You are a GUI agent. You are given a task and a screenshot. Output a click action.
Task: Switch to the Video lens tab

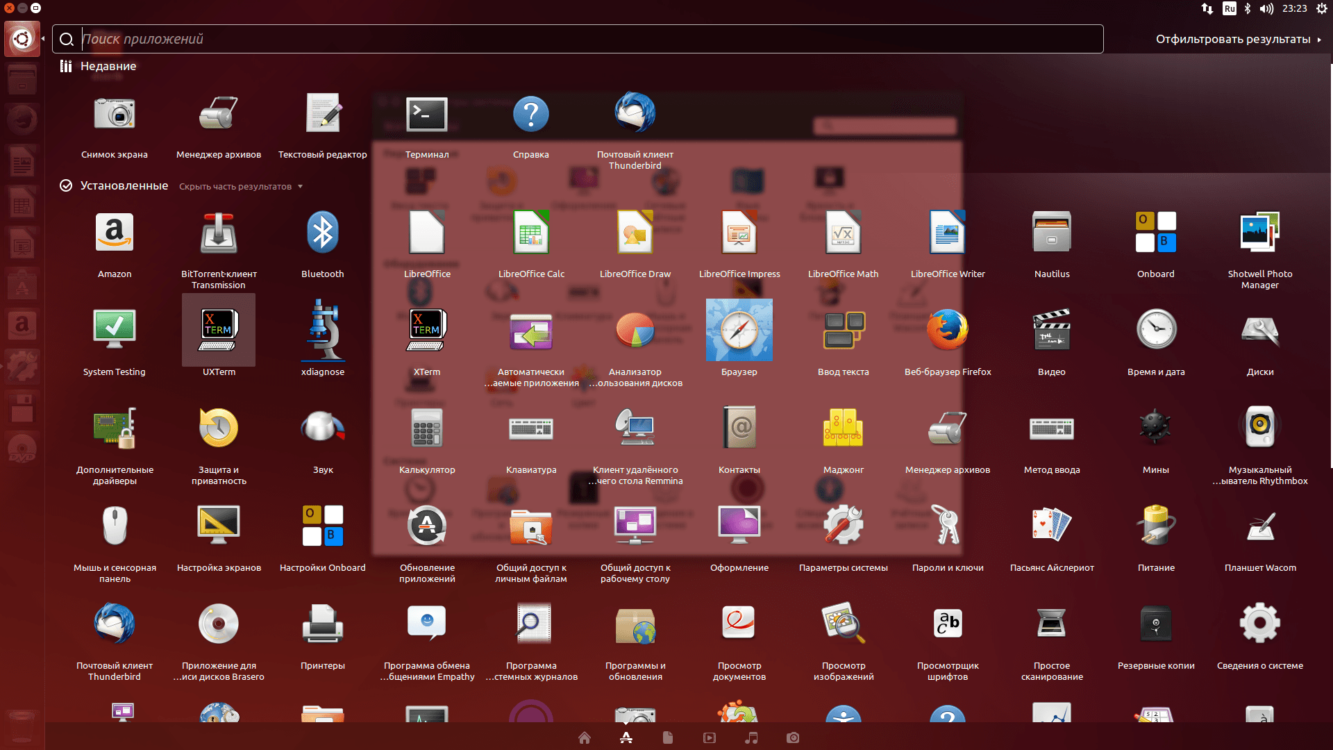[710, 737]
